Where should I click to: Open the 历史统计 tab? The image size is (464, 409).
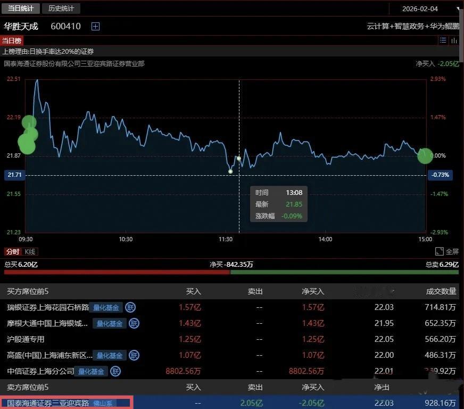61,9
